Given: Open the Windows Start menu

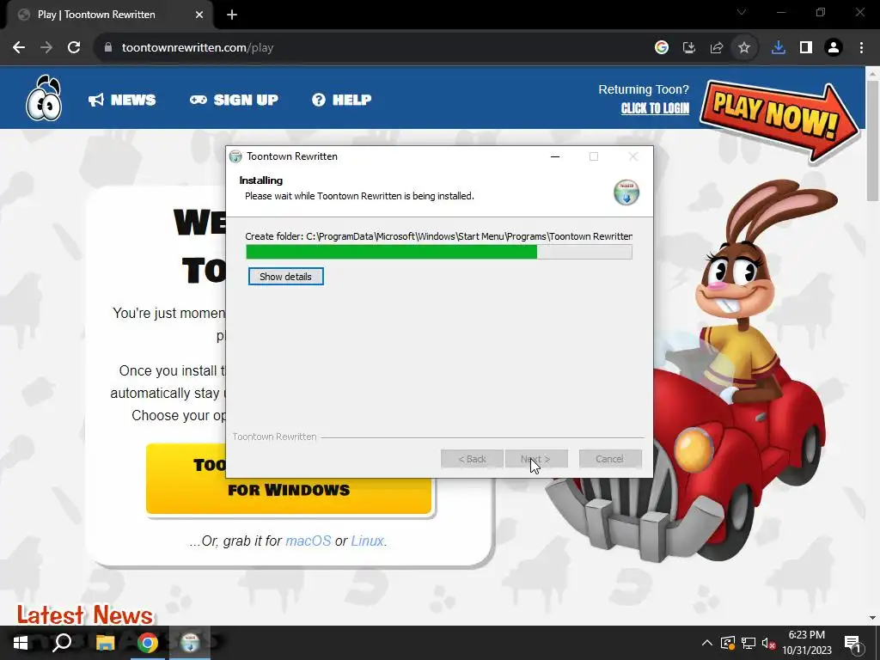Looking at the screenshot, I should click(21, 643).
